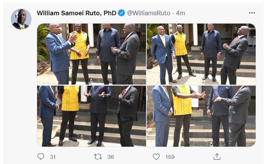The width and height of the screenshot is (273, 164).
Task: View the bottom-left photo in the grid
Action: pos(91,116)
